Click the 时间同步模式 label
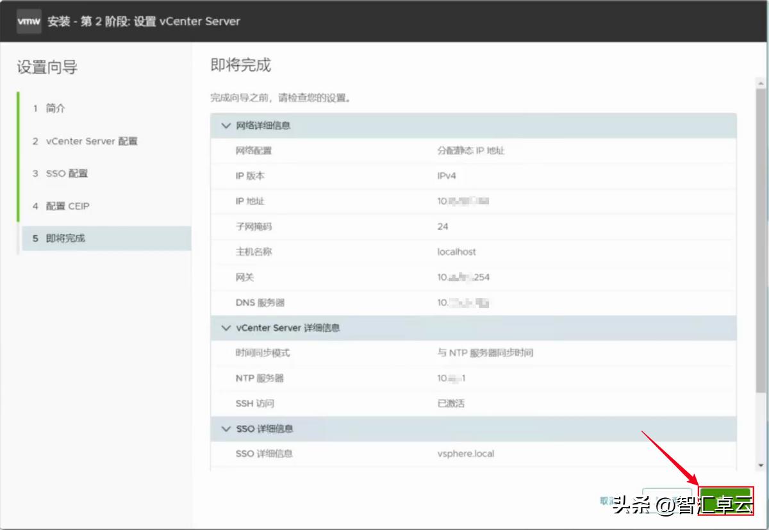 [x=263, y=352]
